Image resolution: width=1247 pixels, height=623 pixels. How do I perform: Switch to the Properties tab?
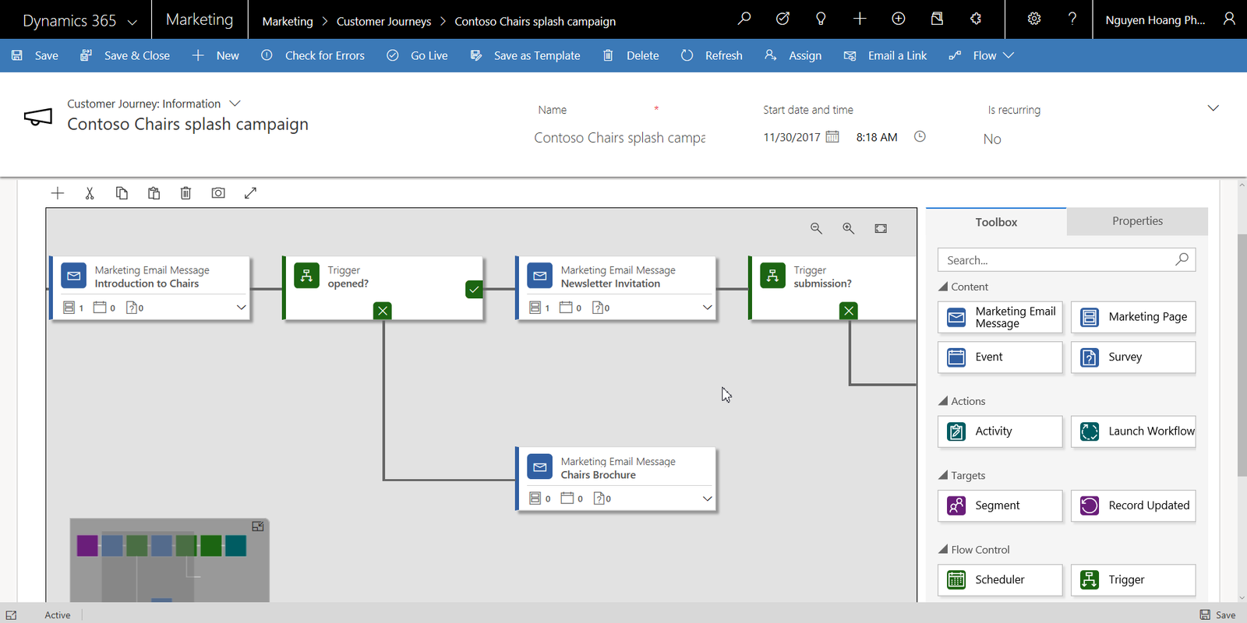point(1137,221)
